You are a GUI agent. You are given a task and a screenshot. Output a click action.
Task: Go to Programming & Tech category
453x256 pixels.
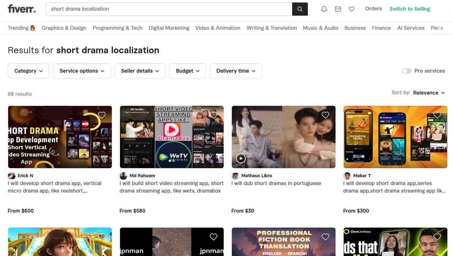[117, 28]
